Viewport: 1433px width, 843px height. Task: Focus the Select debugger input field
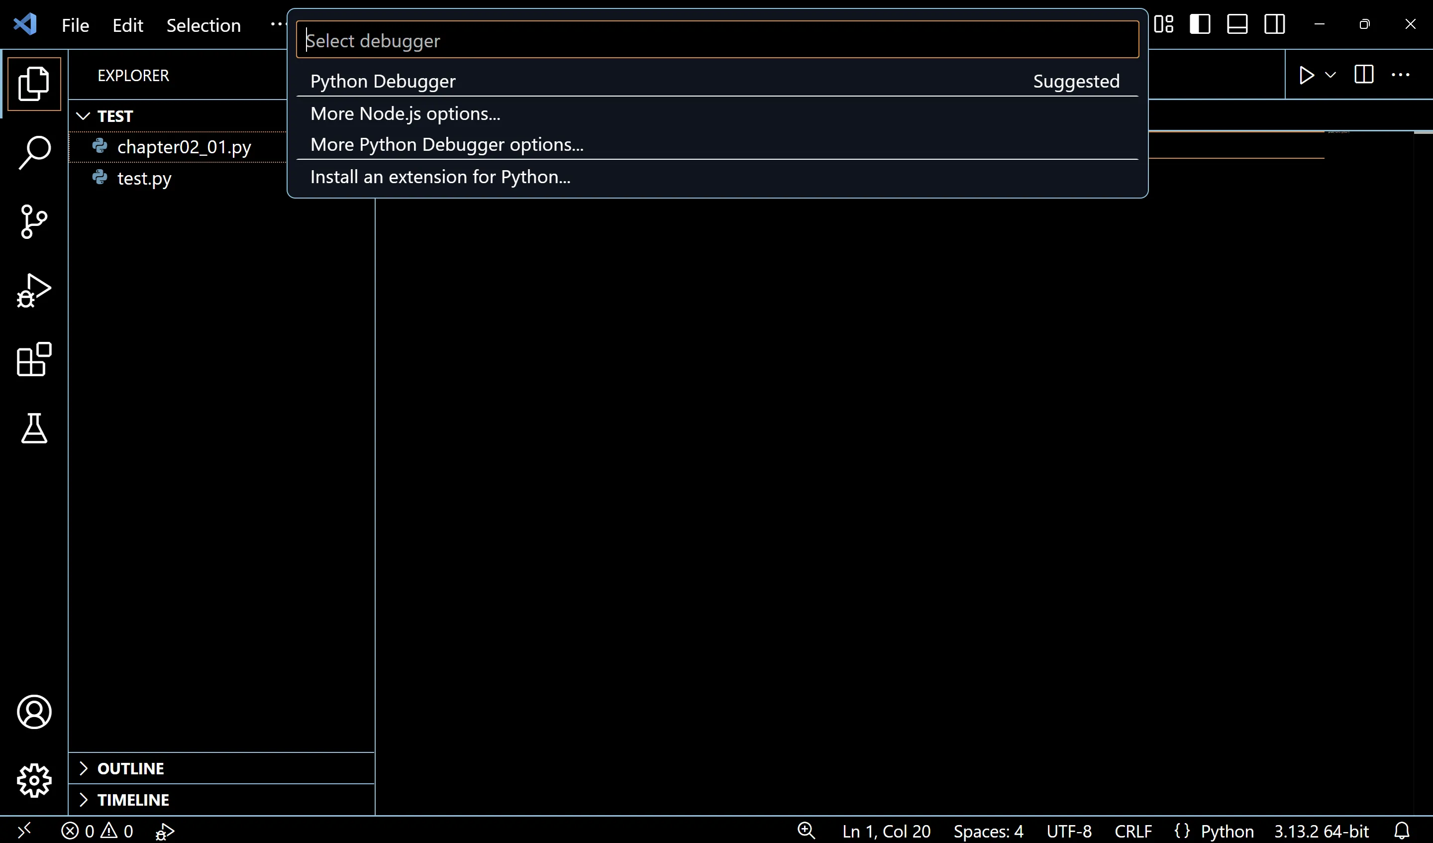coord(717,40)
